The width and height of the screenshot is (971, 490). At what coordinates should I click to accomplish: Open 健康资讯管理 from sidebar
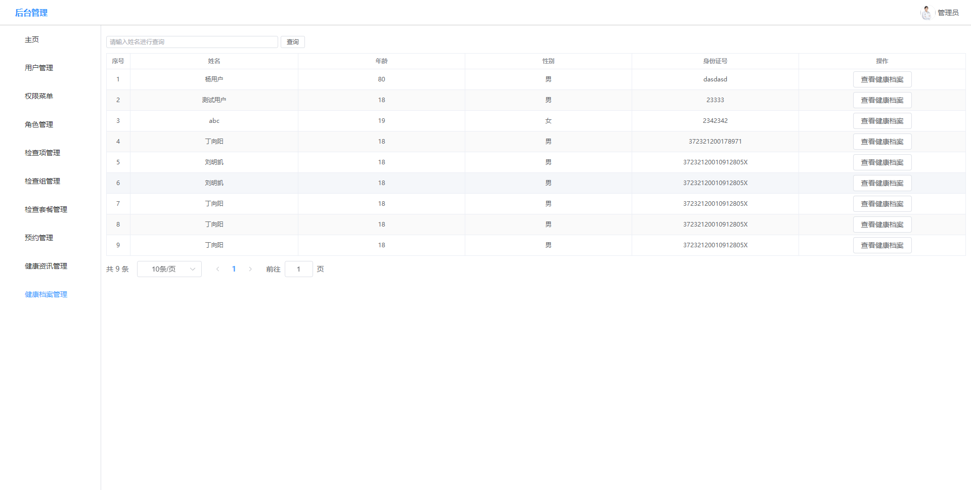tap(46, 266)
